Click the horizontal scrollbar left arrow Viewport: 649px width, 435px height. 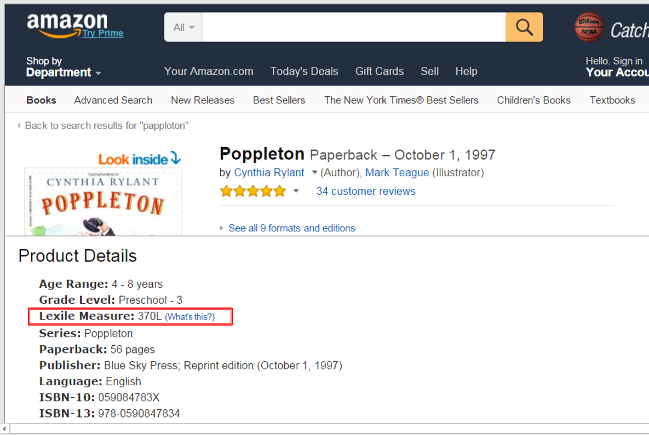coord(5,428)
